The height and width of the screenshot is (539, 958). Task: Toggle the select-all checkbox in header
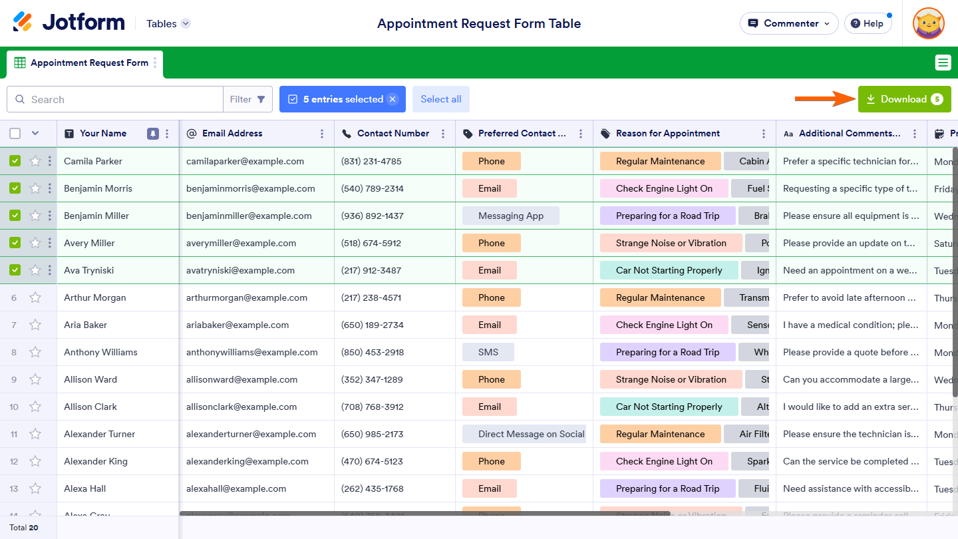coord(15,134)
